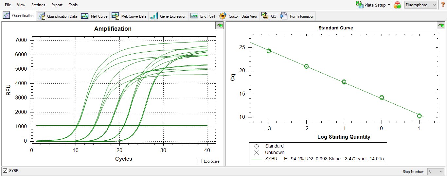Click the standard point at log quantity -2
Image resolution: width=447 pixels, height=176 pixels.
point(306,66)
